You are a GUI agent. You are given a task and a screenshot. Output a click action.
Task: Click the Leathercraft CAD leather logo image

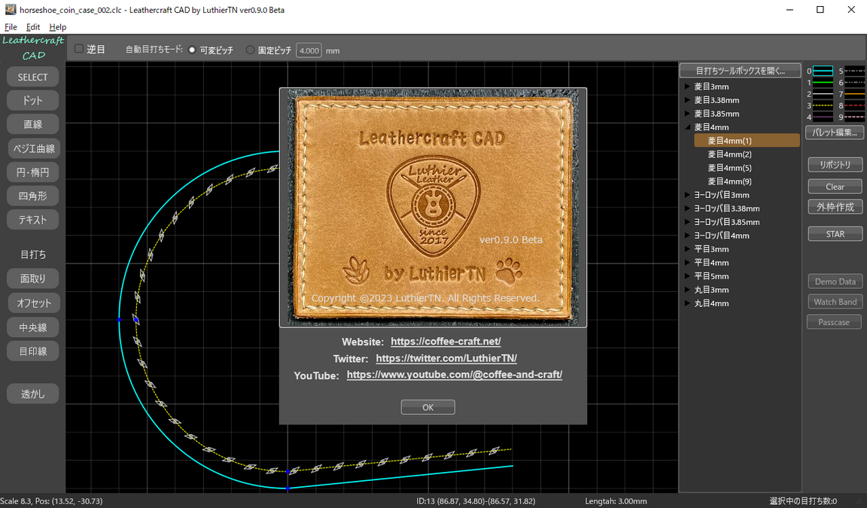point(433,207)
